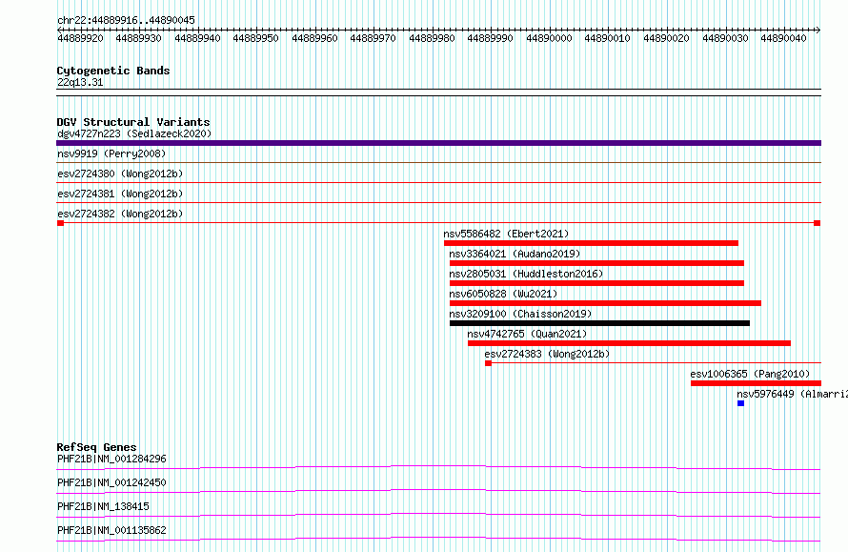
Task: Open variant esv2724382 (Wong2012b)
Action: coord(120,214)
